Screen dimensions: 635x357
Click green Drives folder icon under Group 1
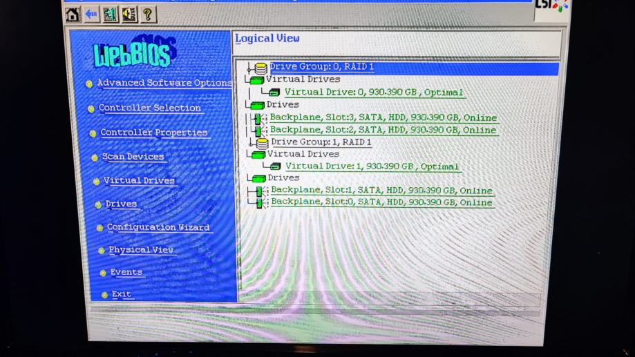tap(259, 178)
